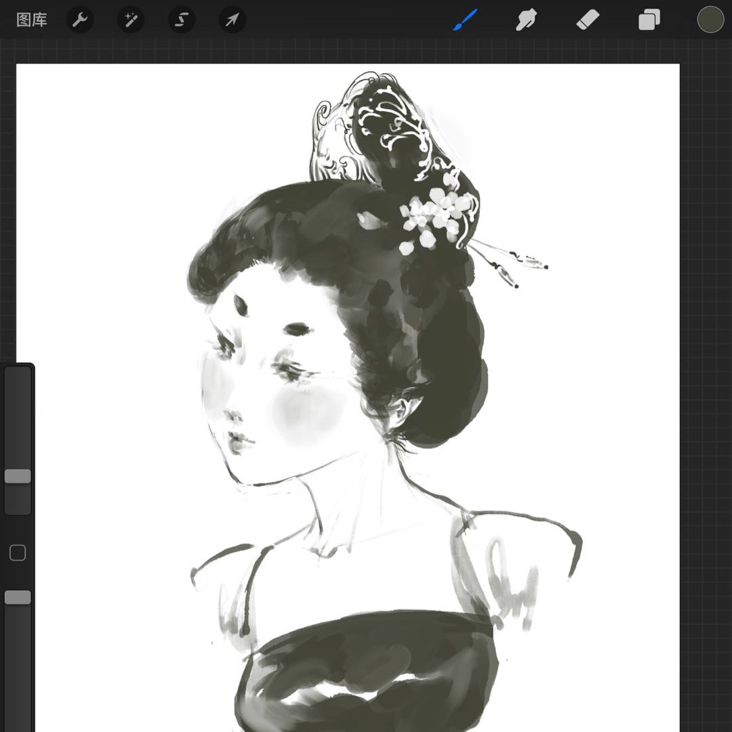732x732 pixels.
Task: Click the brush size slider handle
Action: pyautogui.click(x=18, y=476)
